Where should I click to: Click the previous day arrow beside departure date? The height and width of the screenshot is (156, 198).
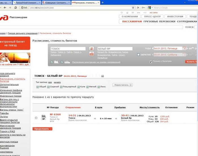click(152, 48)
